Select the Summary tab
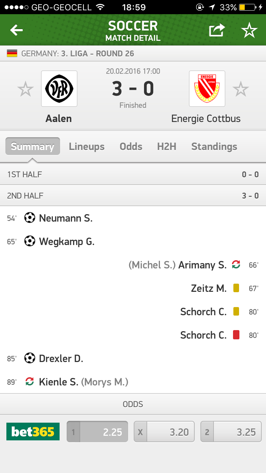Image resolution: width=266 pixels, height=473 pixels. (x=33, y=146)
